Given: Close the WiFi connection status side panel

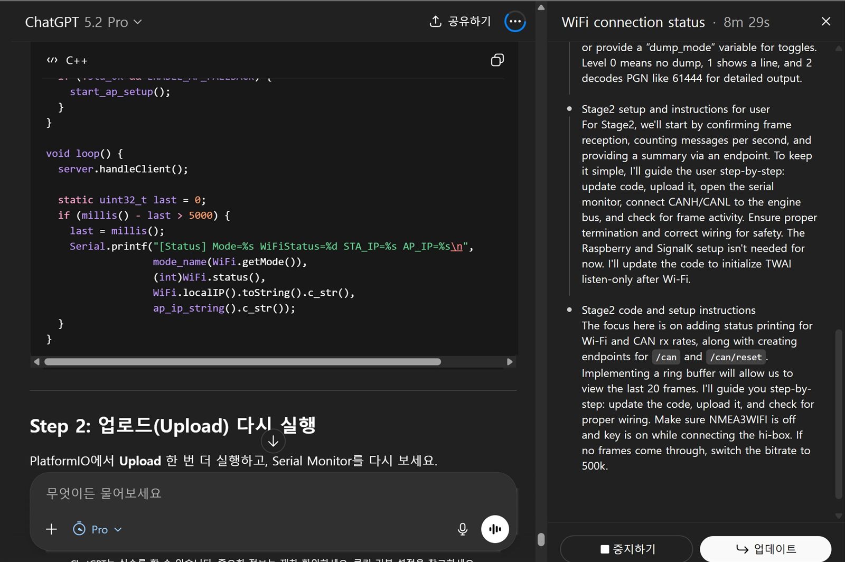Looking at the screenshot, I should [x=825, y=21].
